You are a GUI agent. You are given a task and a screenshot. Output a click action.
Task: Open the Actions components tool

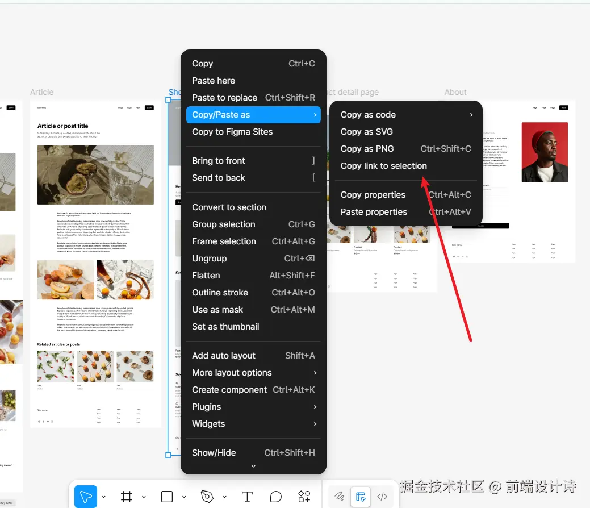[x=304, y=497]
